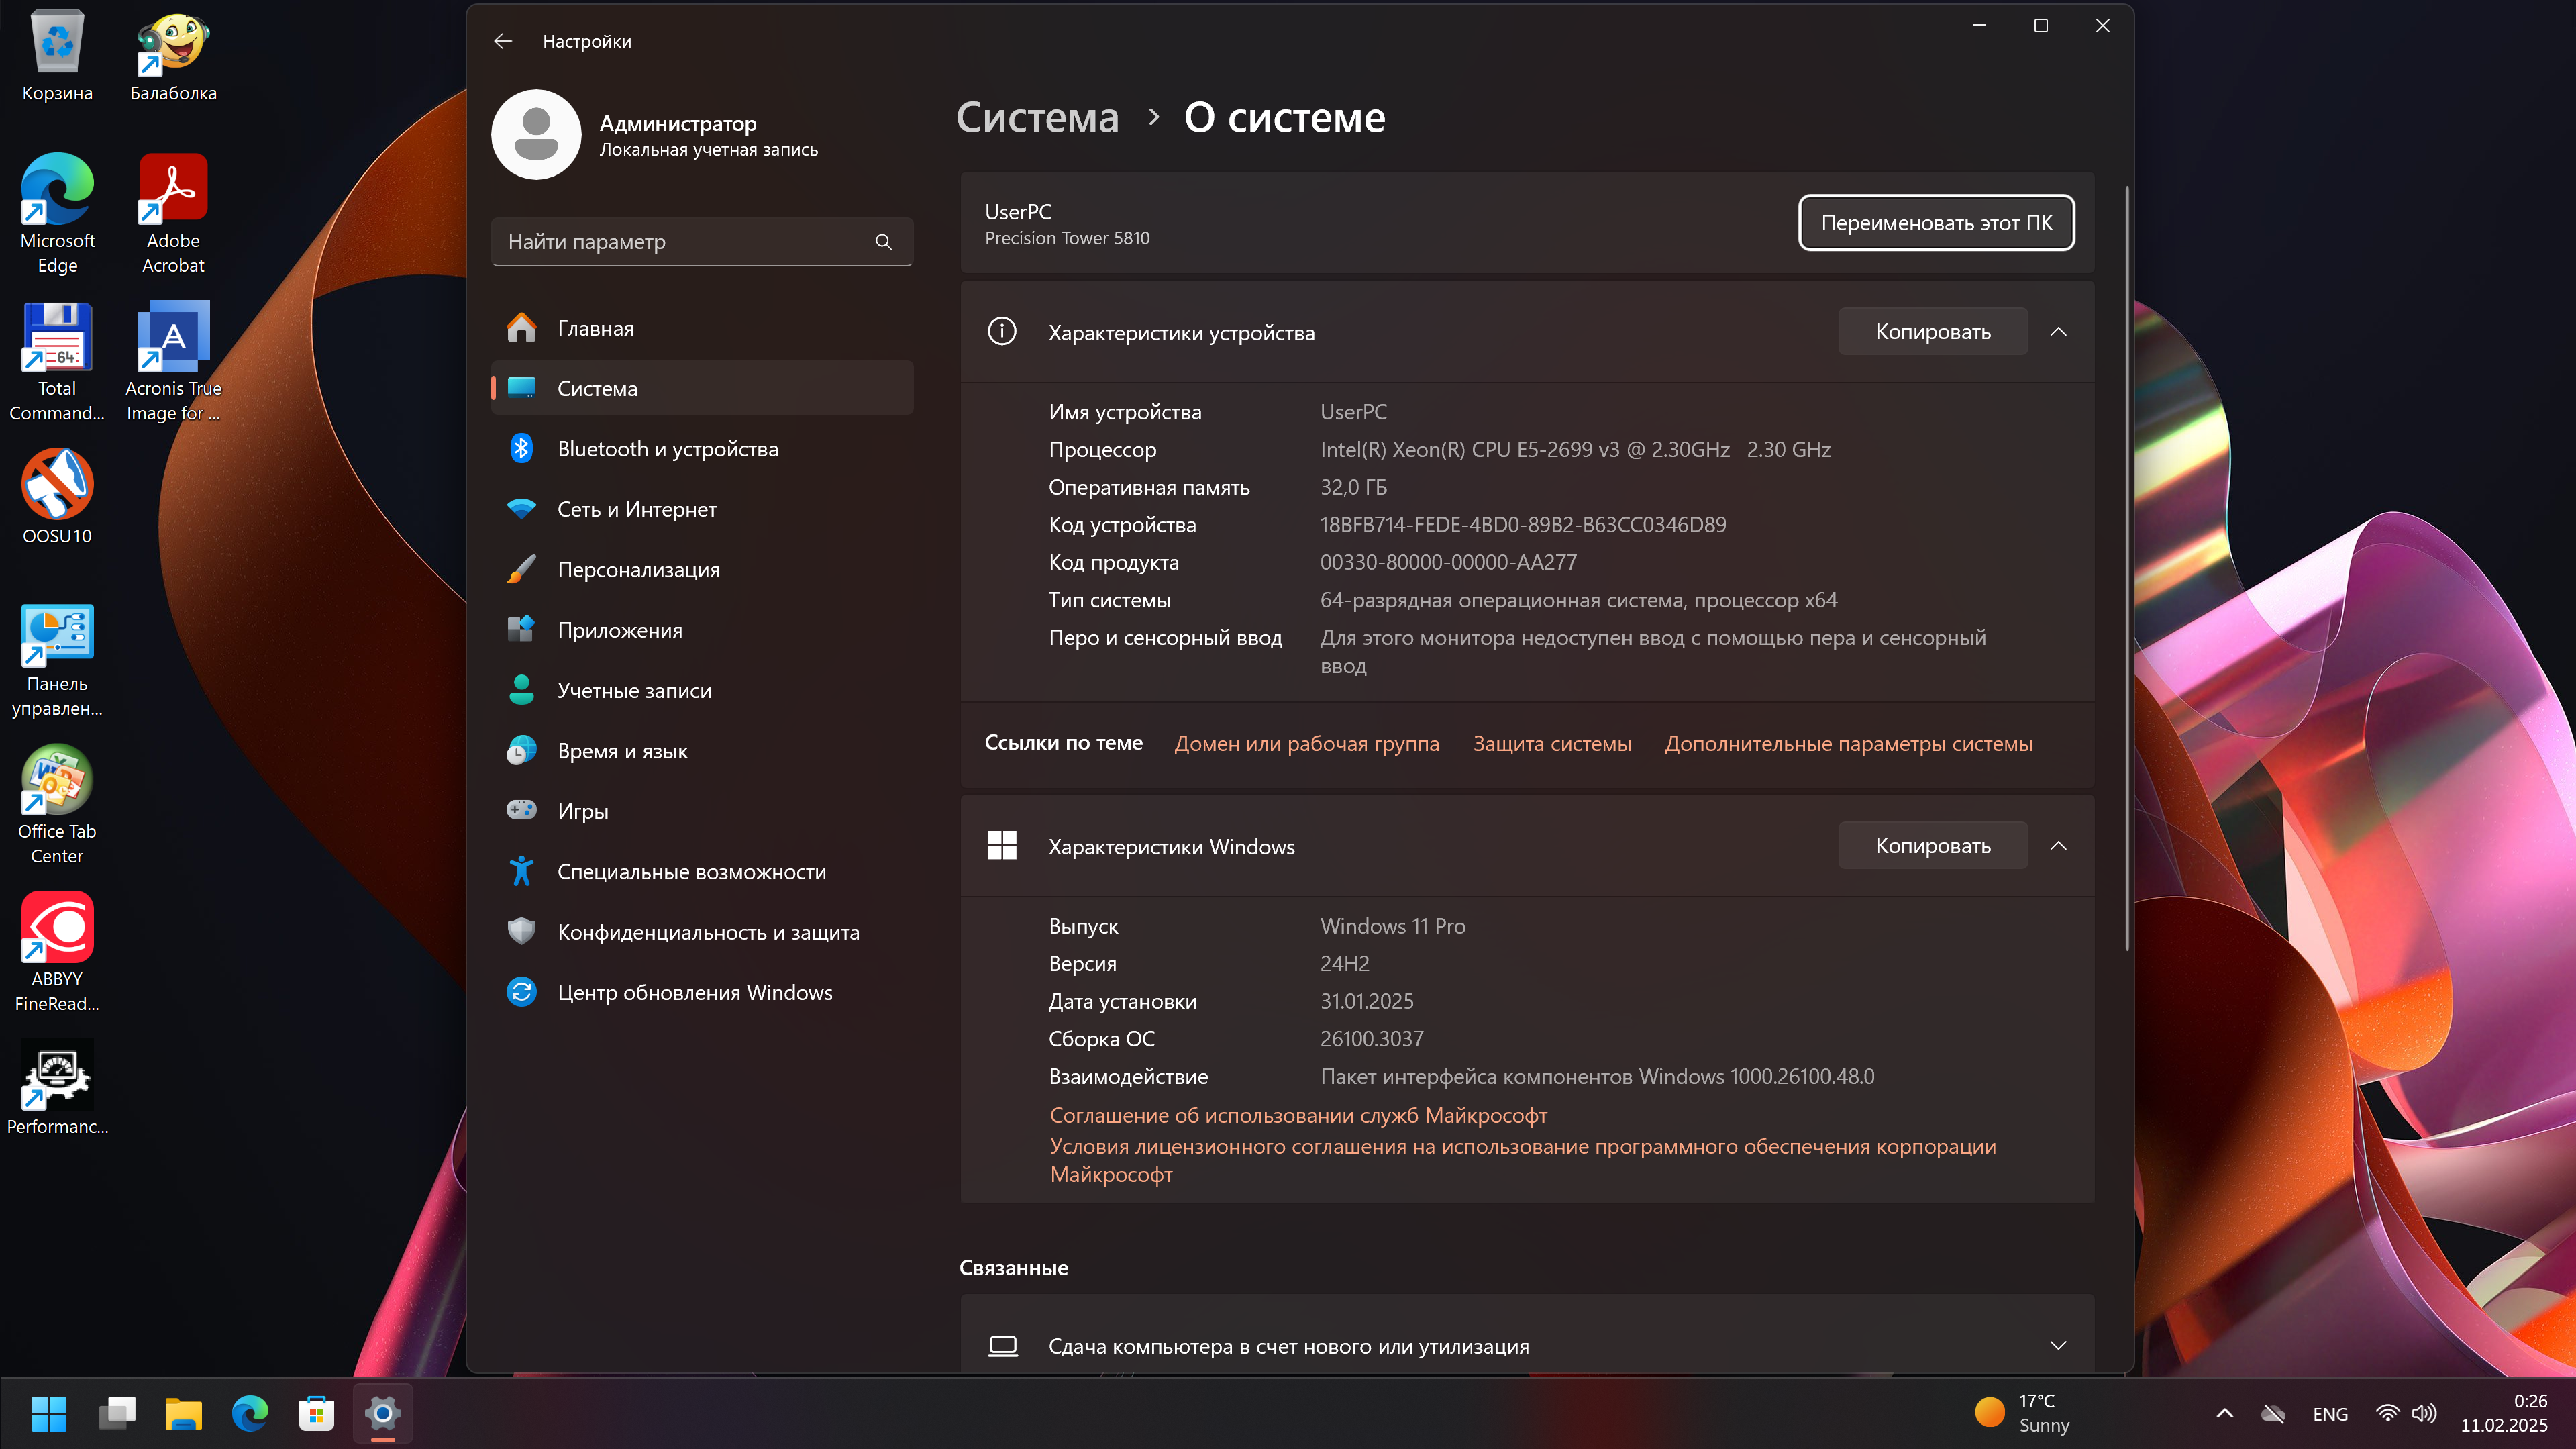Open the Балаболка desktop shortcut
This screenshot has width=2576, height=1449.
click(173, 56)
